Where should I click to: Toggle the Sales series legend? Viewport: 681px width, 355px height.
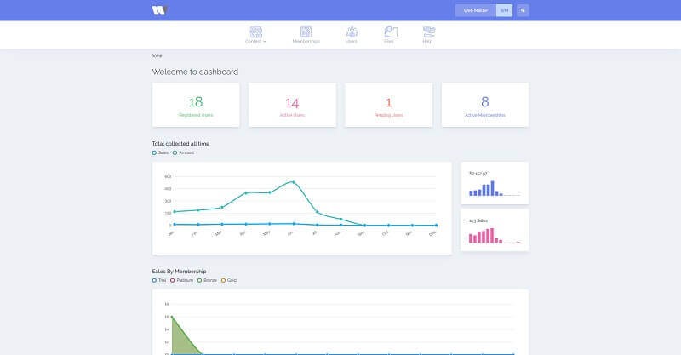point(160,153)
